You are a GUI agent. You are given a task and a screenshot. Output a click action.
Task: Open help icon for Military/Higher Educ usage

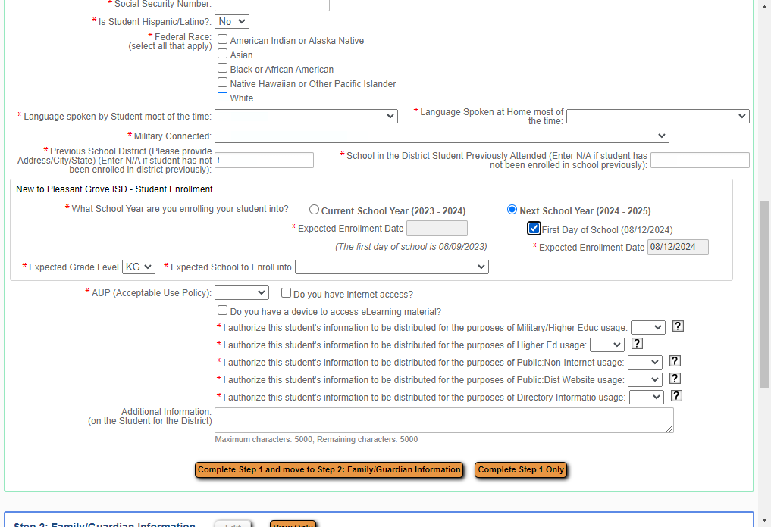[x=678, y=326]
